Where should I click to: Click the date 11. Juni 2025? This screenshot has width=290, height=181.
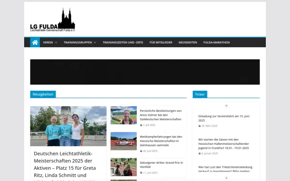(x=150, y=173)
